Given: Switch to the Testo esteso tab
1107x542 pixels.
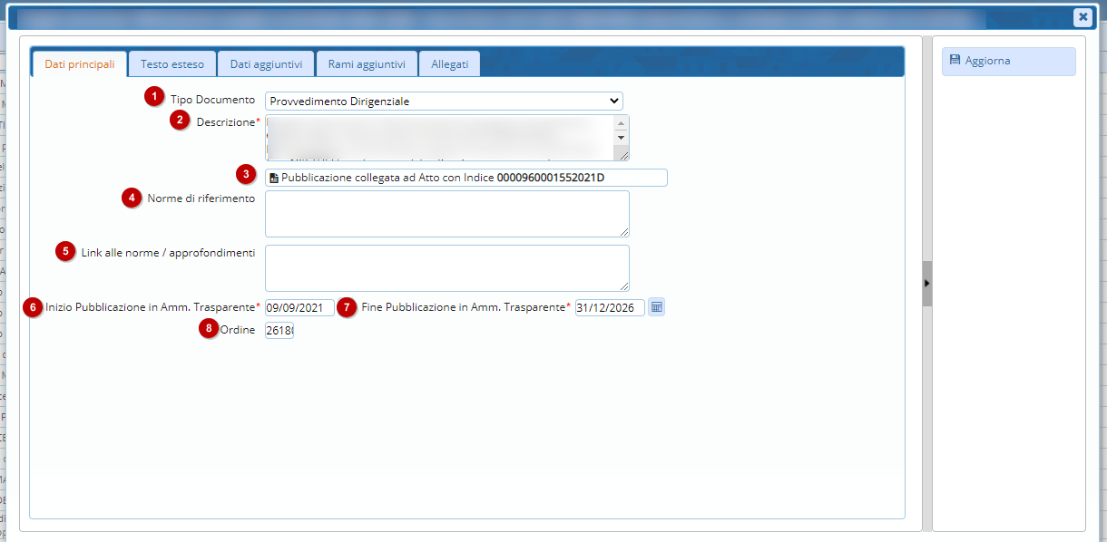Looking at the screenshot, I should click(x=172, y=64).
